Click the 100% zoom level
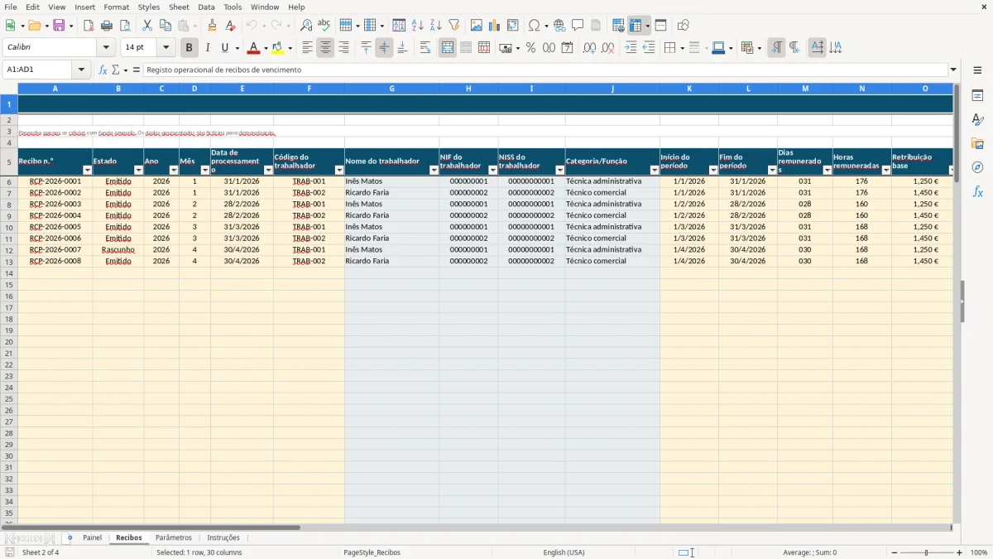Image resolution: width=993 pixels, height=559 pixels. point(979,552)
